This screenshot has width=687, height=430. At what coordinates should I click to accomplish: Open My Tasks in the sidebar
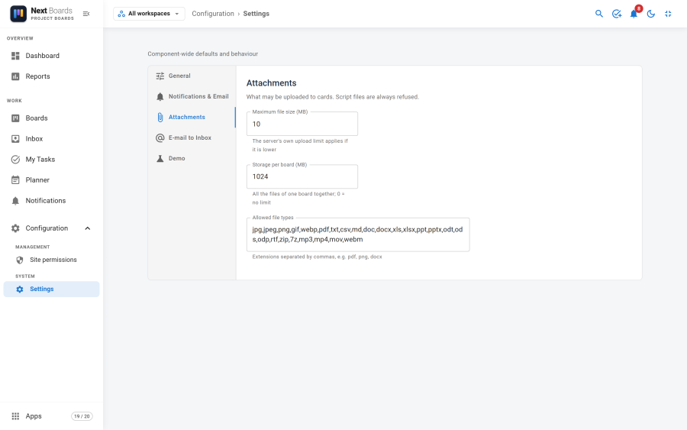point(52,159)
